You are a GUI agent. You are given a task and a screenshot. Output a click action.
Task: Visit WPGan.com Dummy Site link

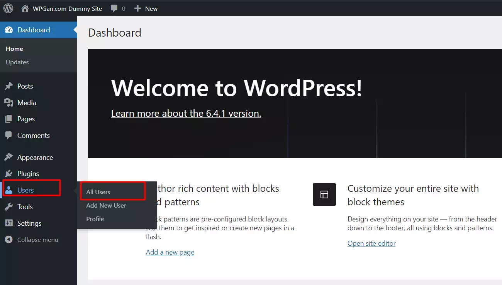(x=67, y=8)
